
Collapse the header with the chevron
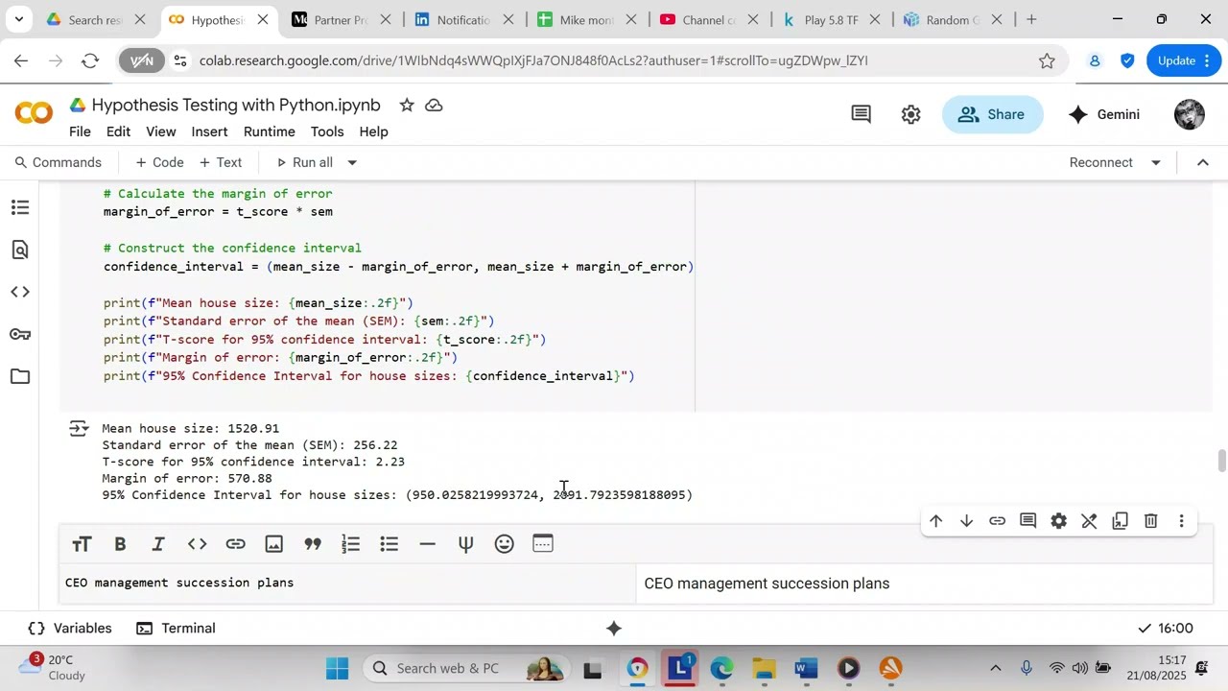pos(1202,162)
